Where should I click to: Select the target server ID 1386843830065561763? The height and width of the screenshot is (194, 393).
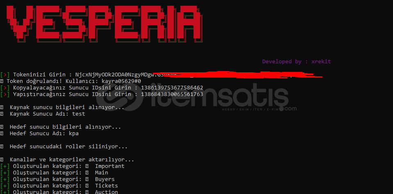[x=172, y=94]
